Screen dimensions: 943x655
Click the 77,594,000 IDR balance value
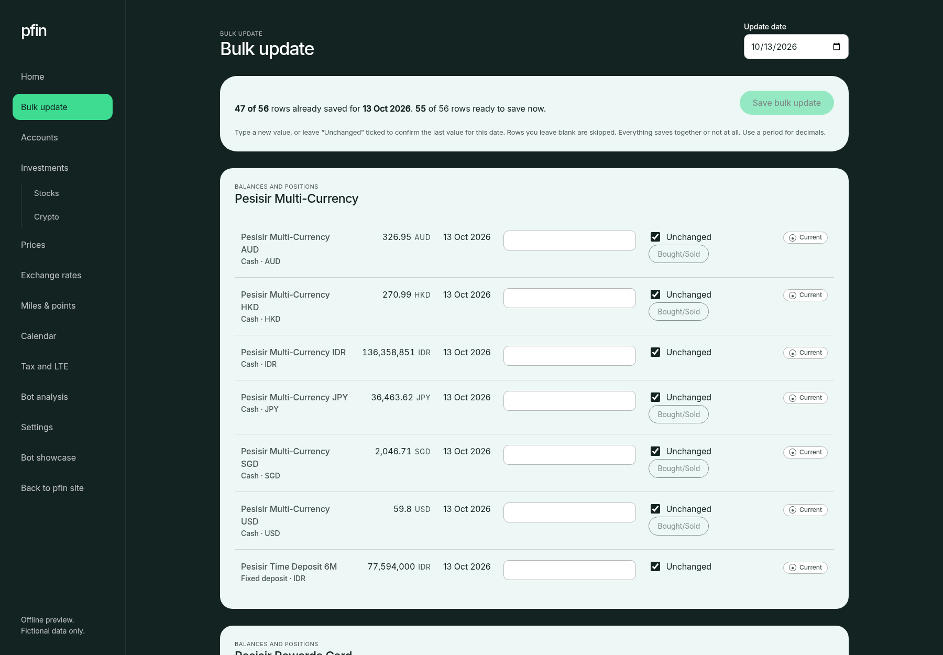399,566
